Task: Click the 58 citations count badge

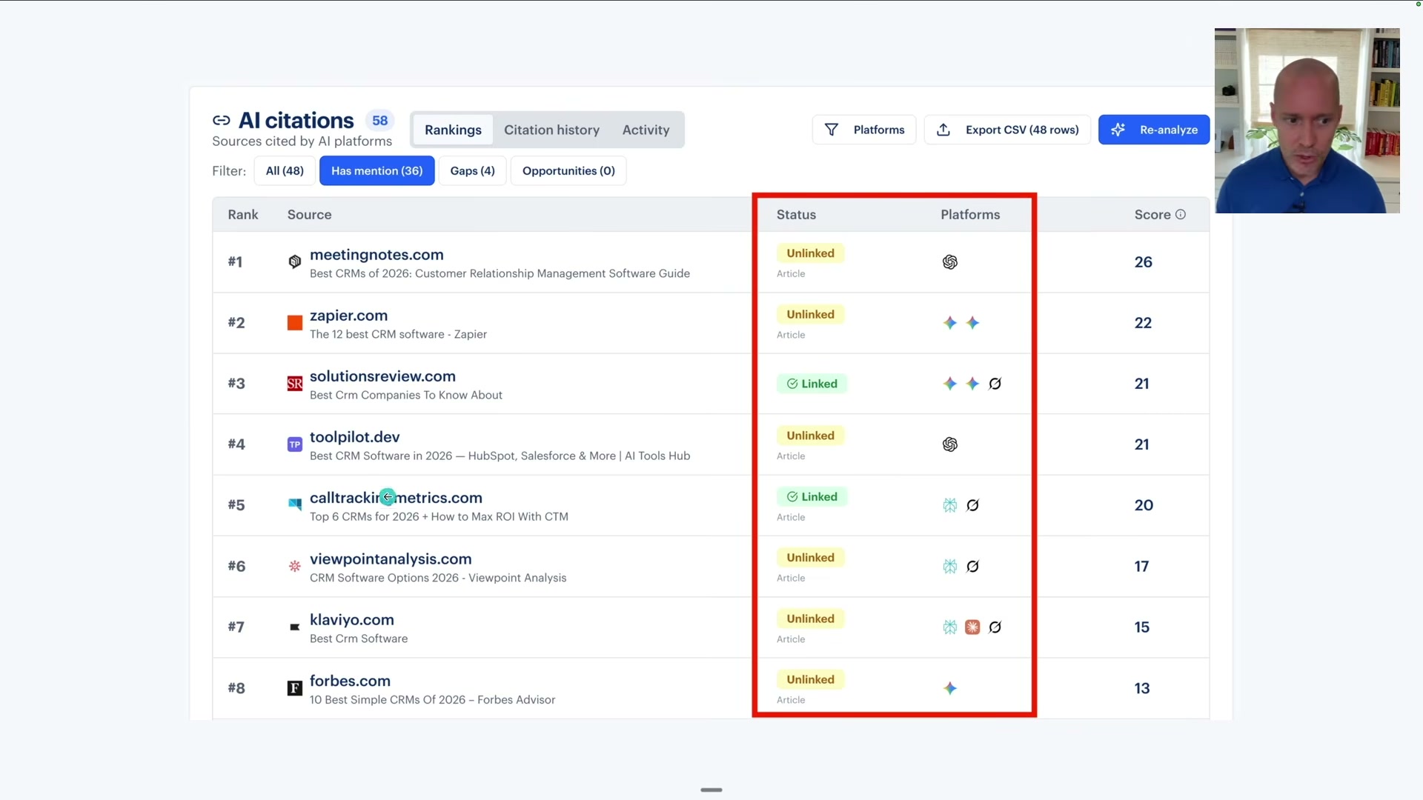Action: pos(379,121)
